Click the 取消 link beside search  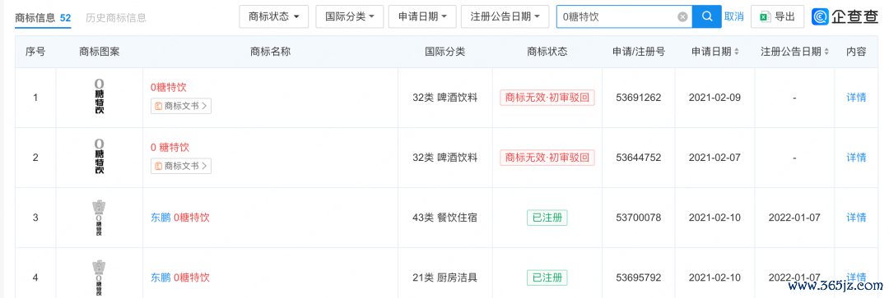coord(733,17)
